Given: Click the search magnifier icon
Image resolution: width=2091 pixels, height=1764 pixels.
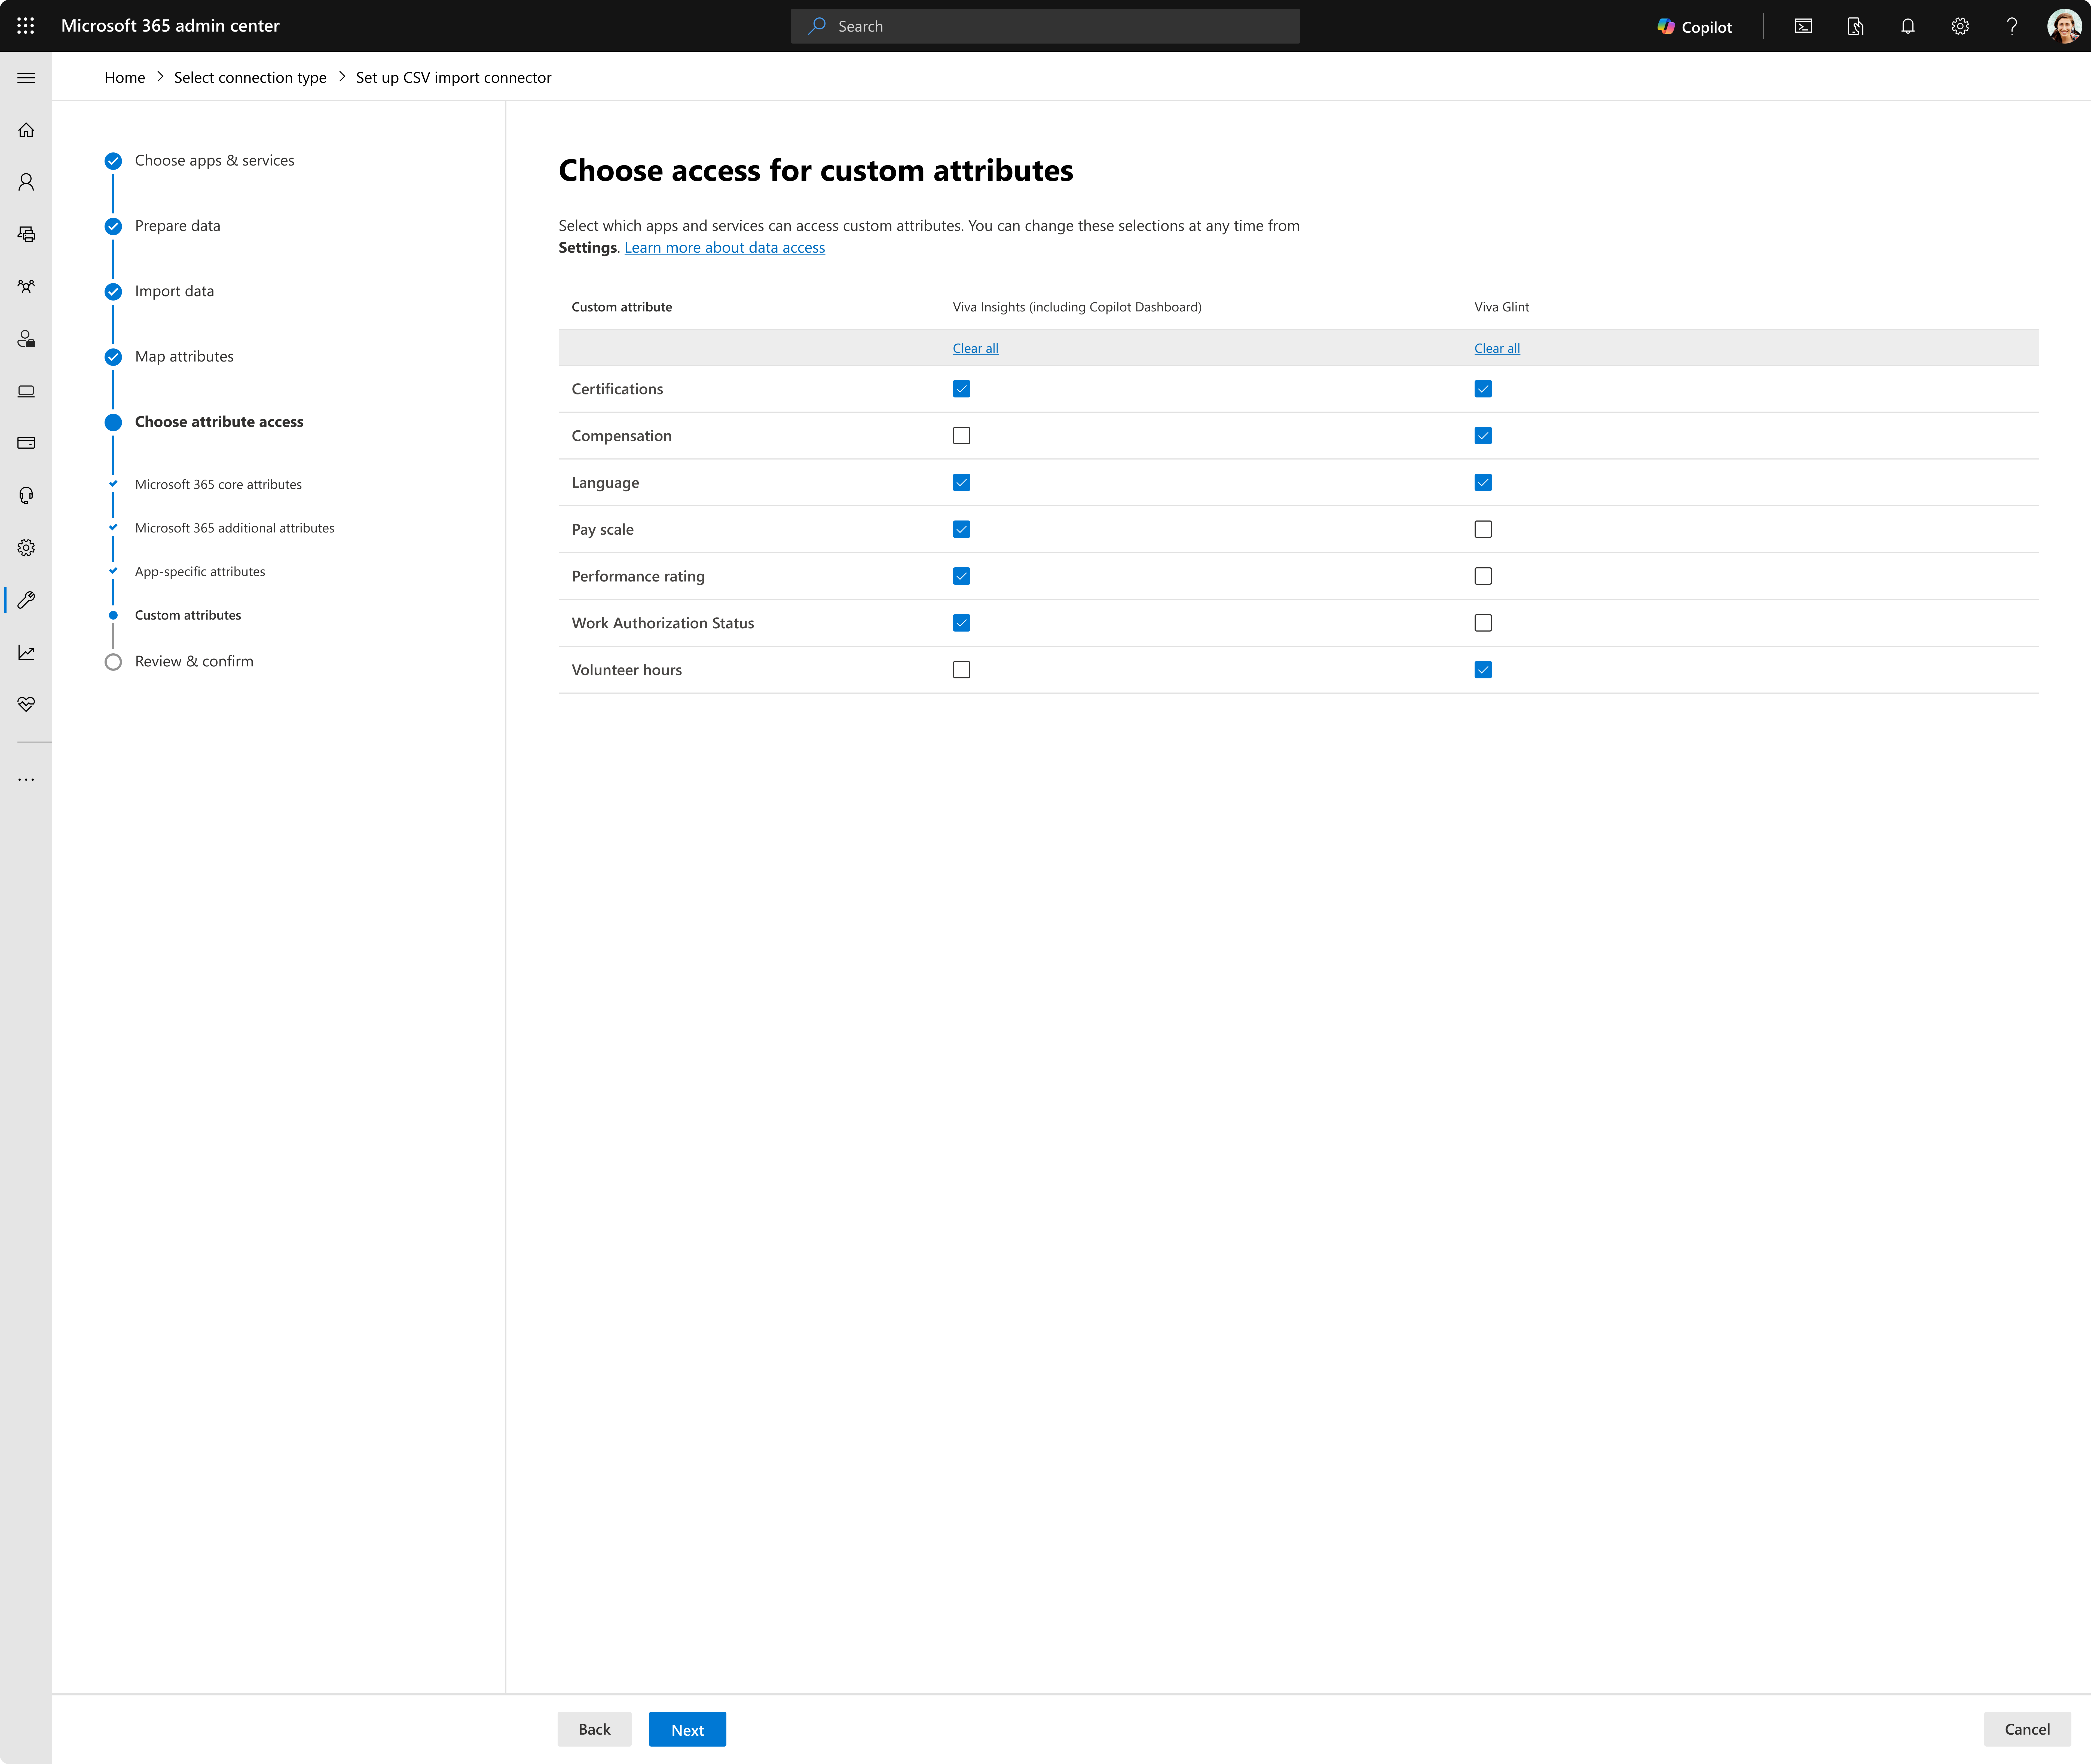Looking at the screenshot, I should point(817,26).
